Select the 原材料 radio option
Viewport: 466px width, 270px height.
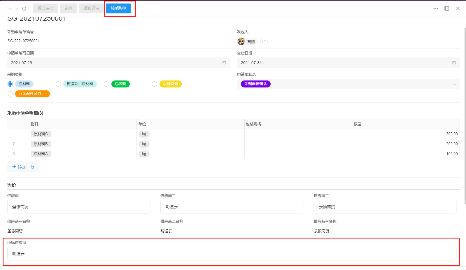coord(10,84)
